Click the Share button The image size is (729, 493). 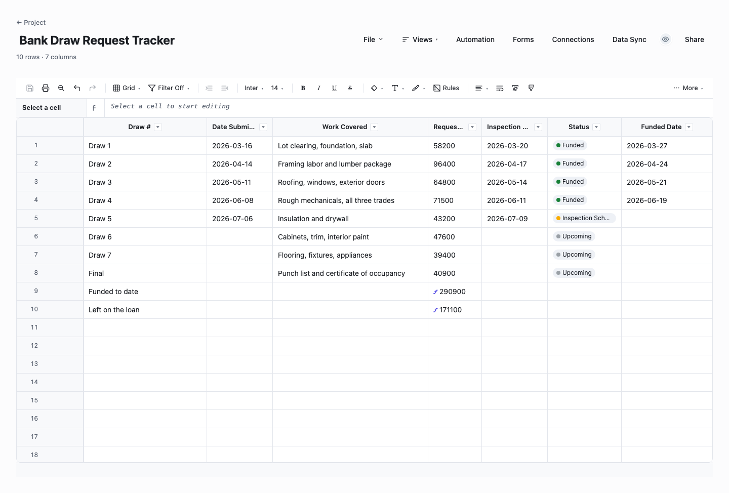click(x=695, y=39)
